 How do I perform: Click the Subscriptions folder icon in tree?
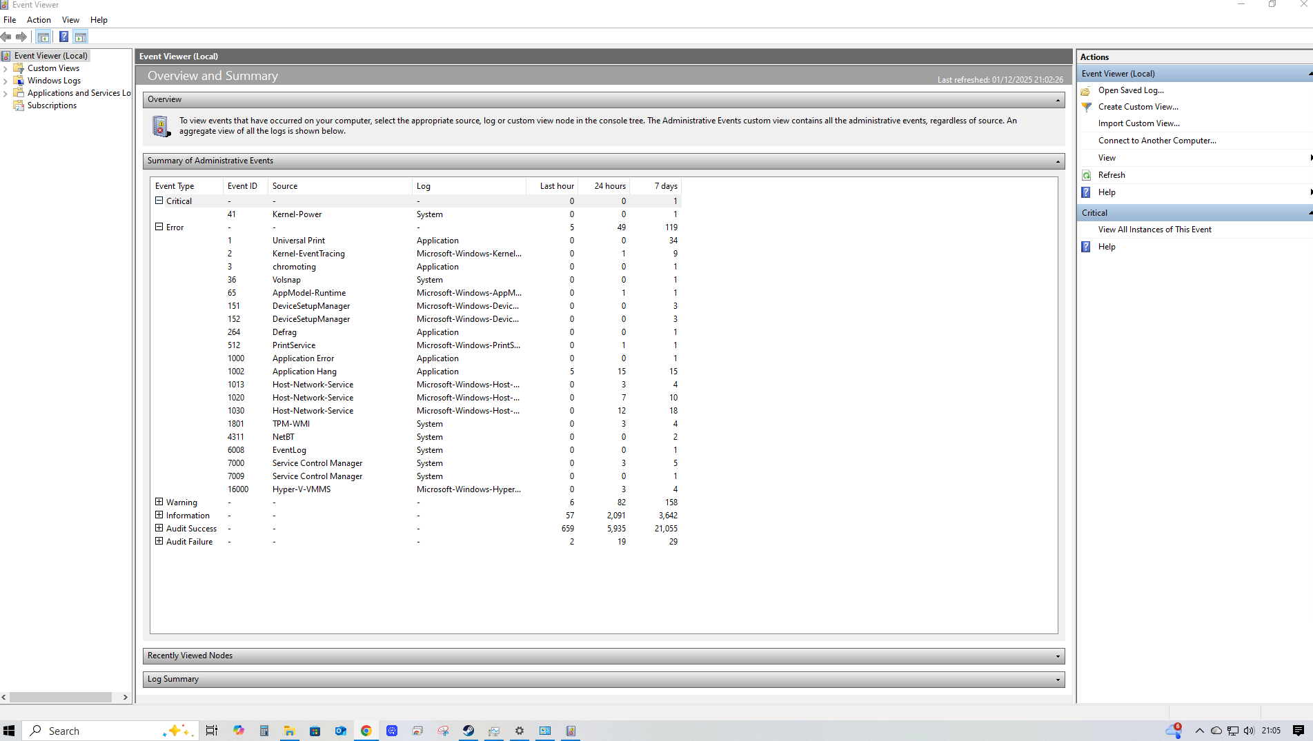19,105
